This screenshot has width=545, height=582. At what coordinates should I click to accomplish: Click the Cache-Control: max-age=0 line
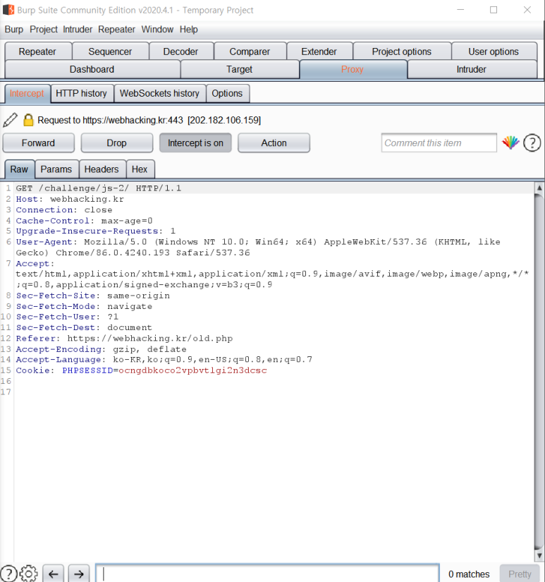pyautogui.click(x=84, y=221)
